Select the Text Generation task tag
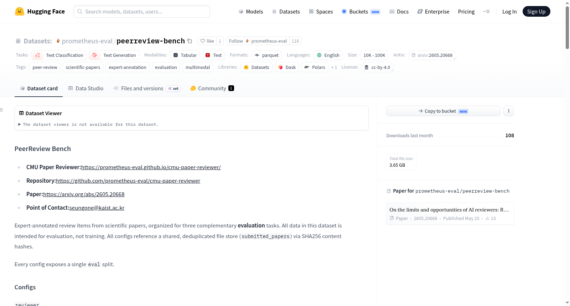The width and height of the screenshot is (570, 306). click(114, 55)
